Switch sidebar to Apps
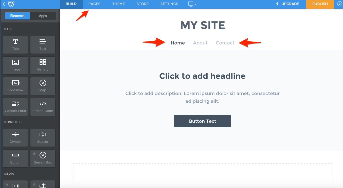 point(43,16)
